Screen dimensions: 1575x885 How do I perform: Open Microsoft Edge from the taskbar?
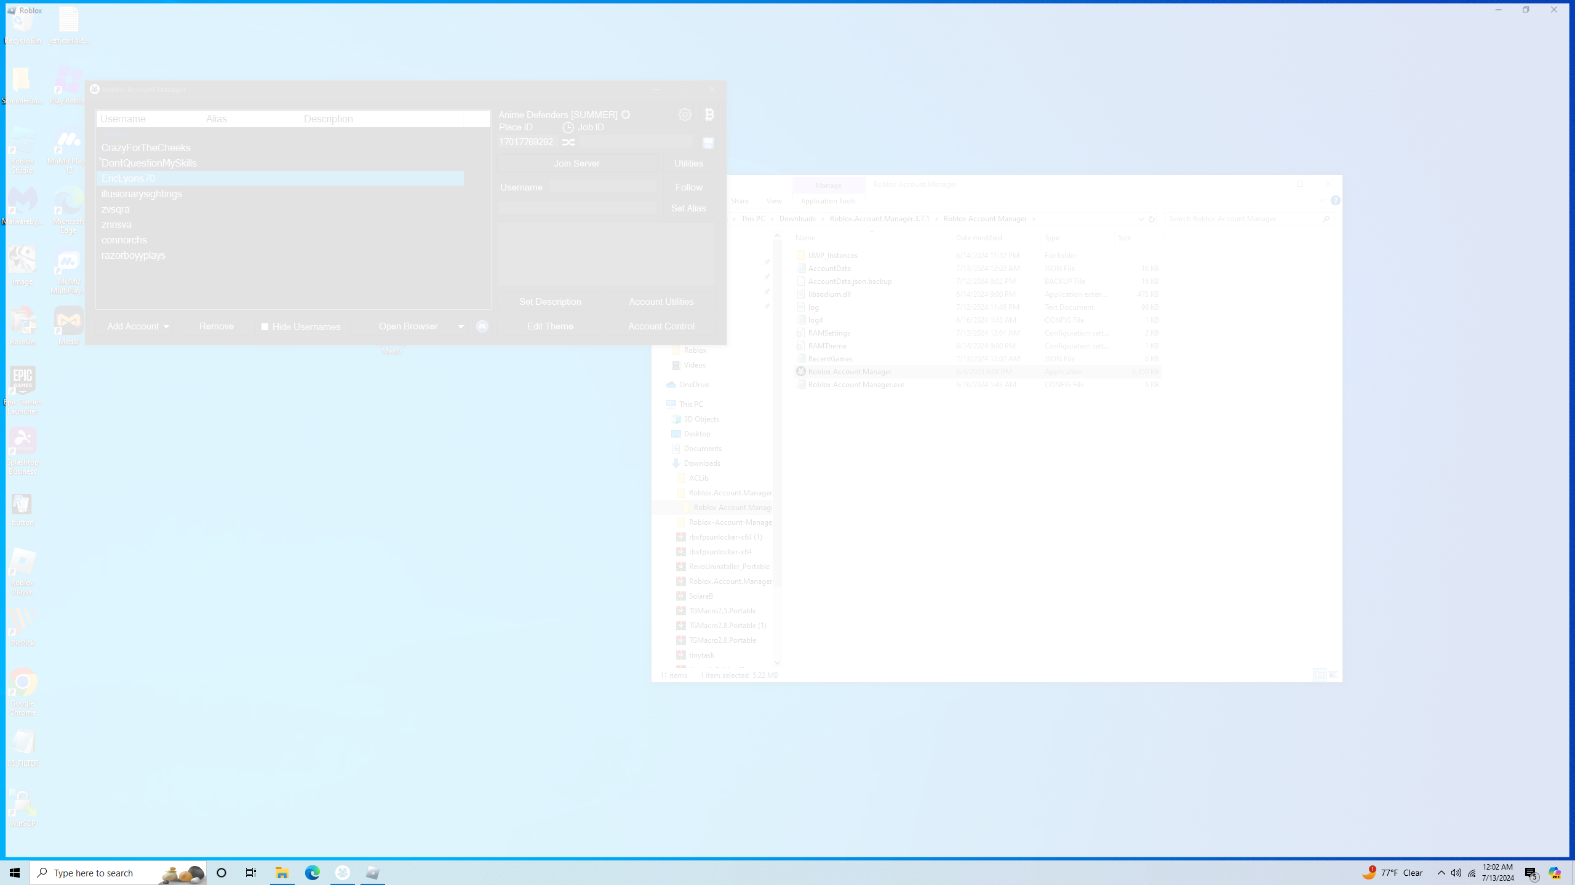point(313,873)
